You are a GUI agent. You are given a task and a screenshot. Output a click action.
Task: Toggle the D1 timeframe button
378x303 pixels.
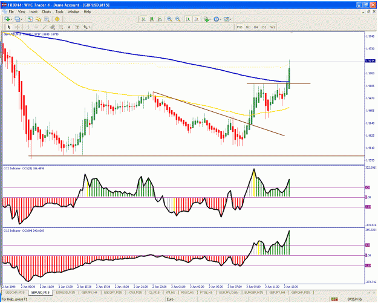click(264, 27)
